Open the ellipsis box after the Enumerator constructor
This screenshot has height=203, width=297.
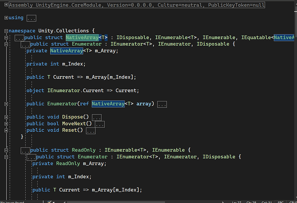click(x=162, y=104)
